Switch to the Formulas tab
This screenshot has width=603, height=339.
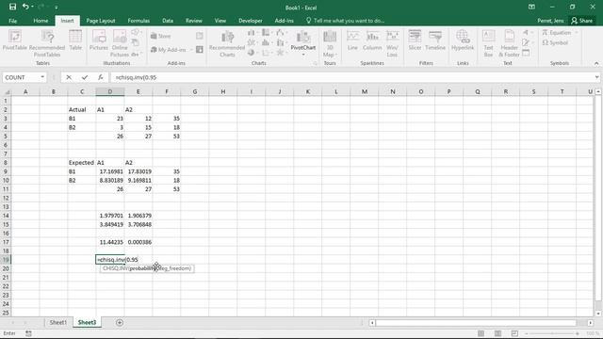click(139, 21)
